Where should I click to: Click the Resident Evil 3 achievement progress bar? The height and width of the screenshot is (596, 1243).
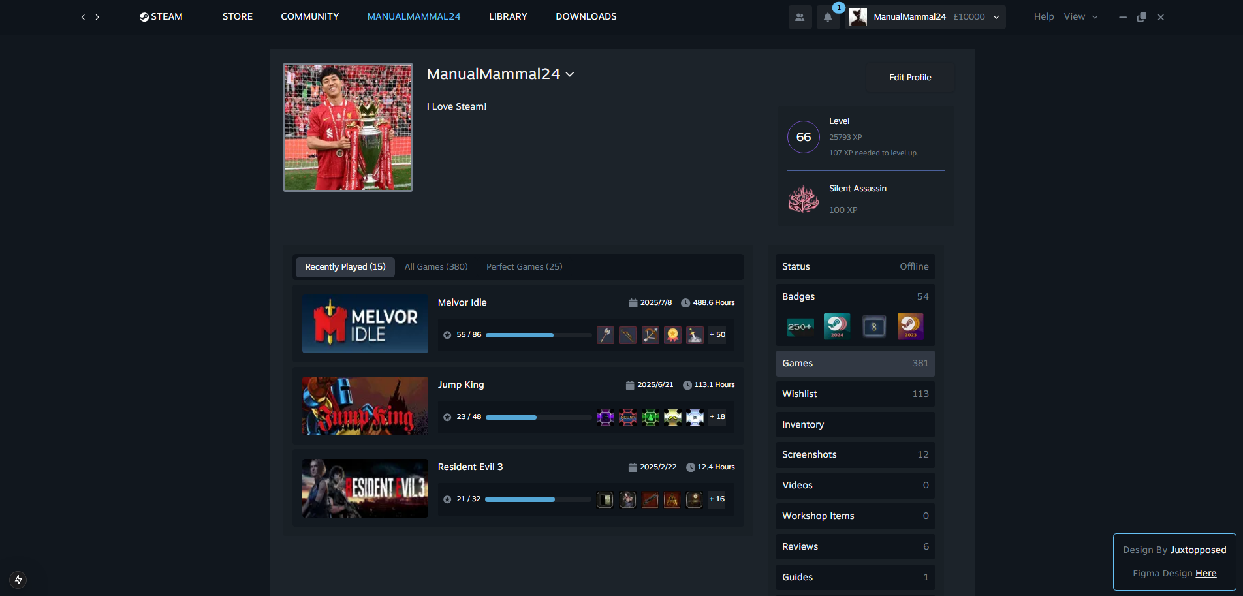(x=539, y=499)
